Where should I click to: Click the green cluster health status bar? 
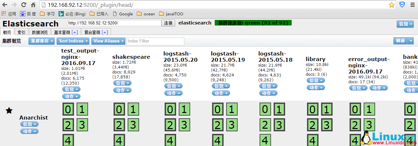tap(253, 23)
